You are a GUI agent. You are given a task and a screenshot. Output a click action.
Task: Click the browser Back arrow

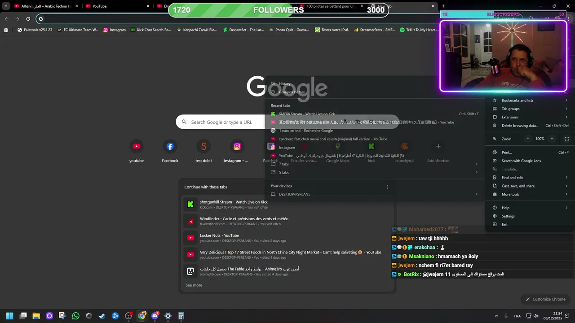(6, 19)
